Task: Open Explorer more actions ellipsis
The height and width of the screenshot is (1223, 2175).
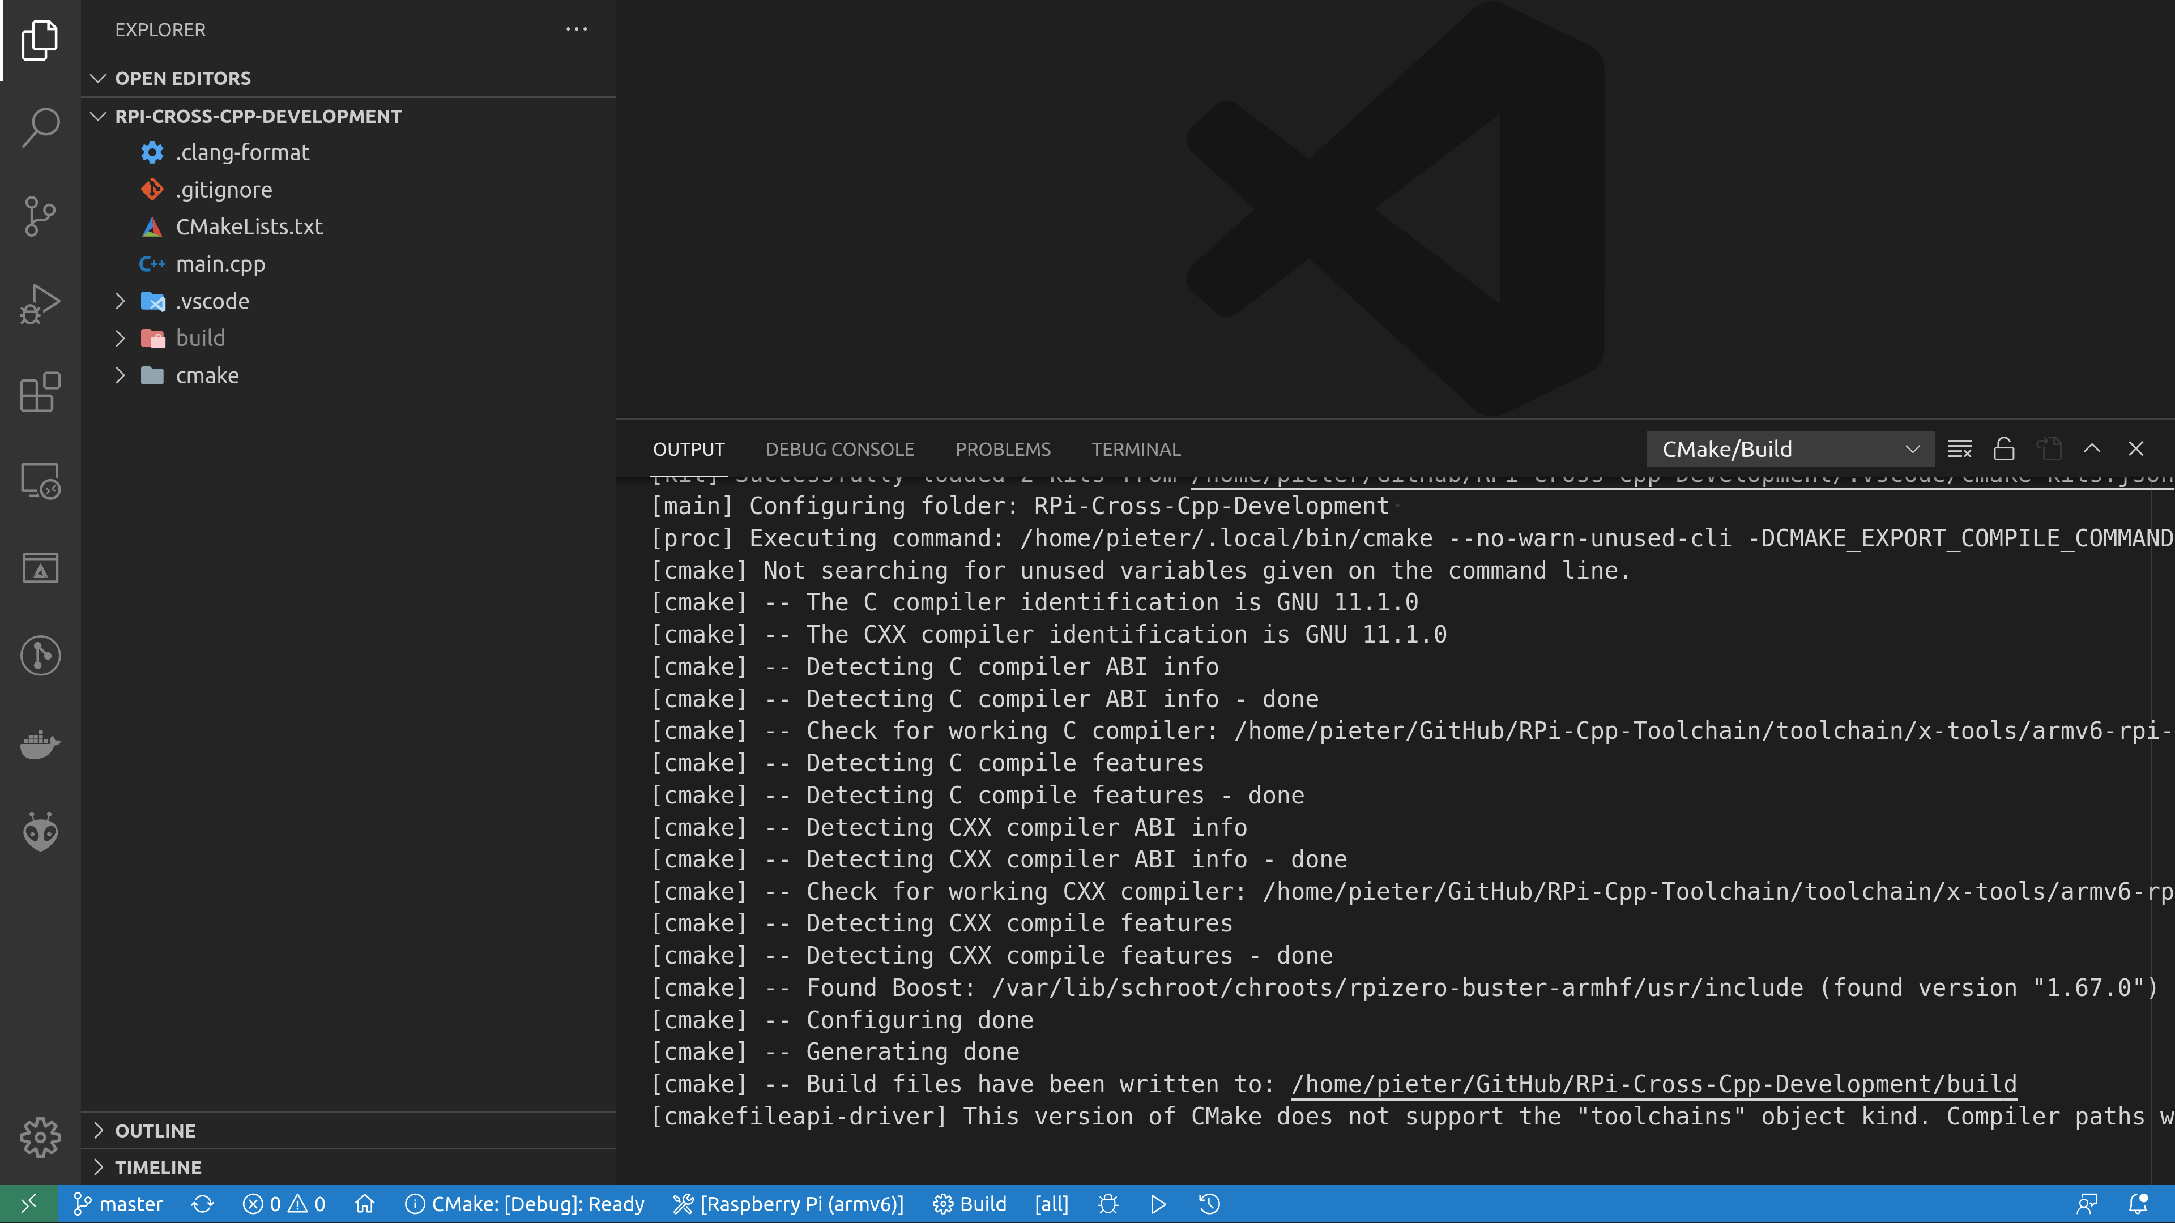Action: coord(577,29)
